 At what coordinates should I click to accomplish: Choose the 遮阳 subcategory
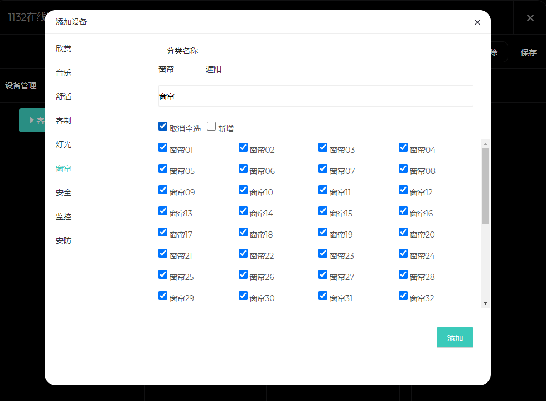(214, 69)
